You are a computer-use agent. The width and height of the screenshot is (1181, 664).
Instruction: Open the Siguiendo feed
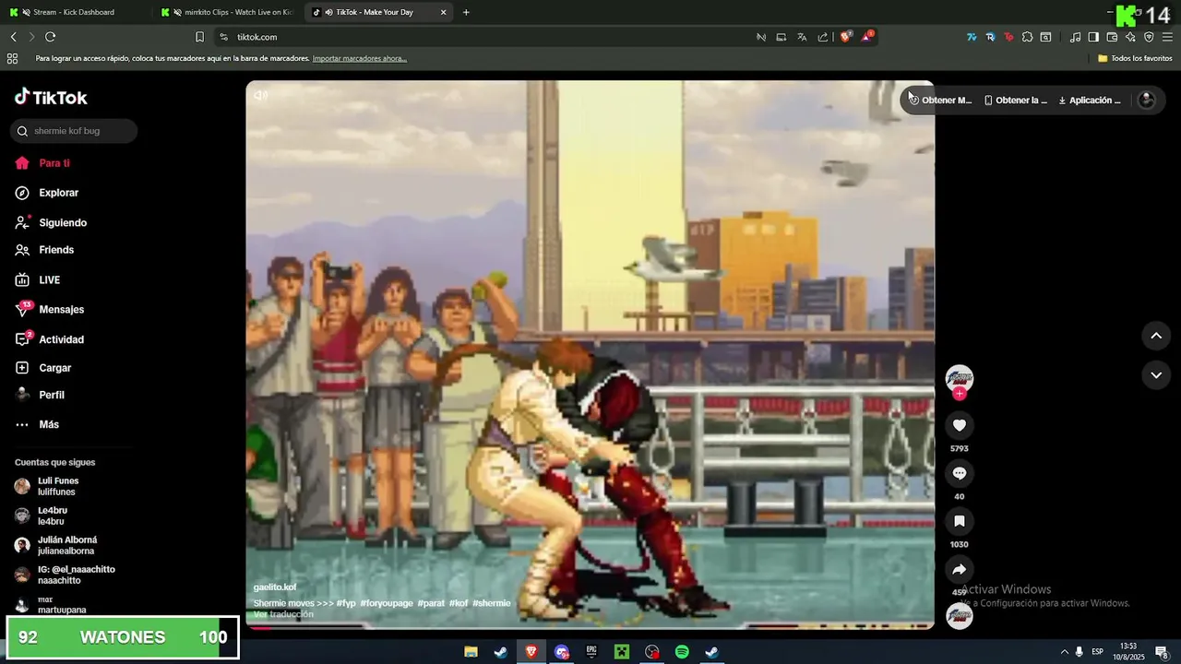(x=51, y=222)
